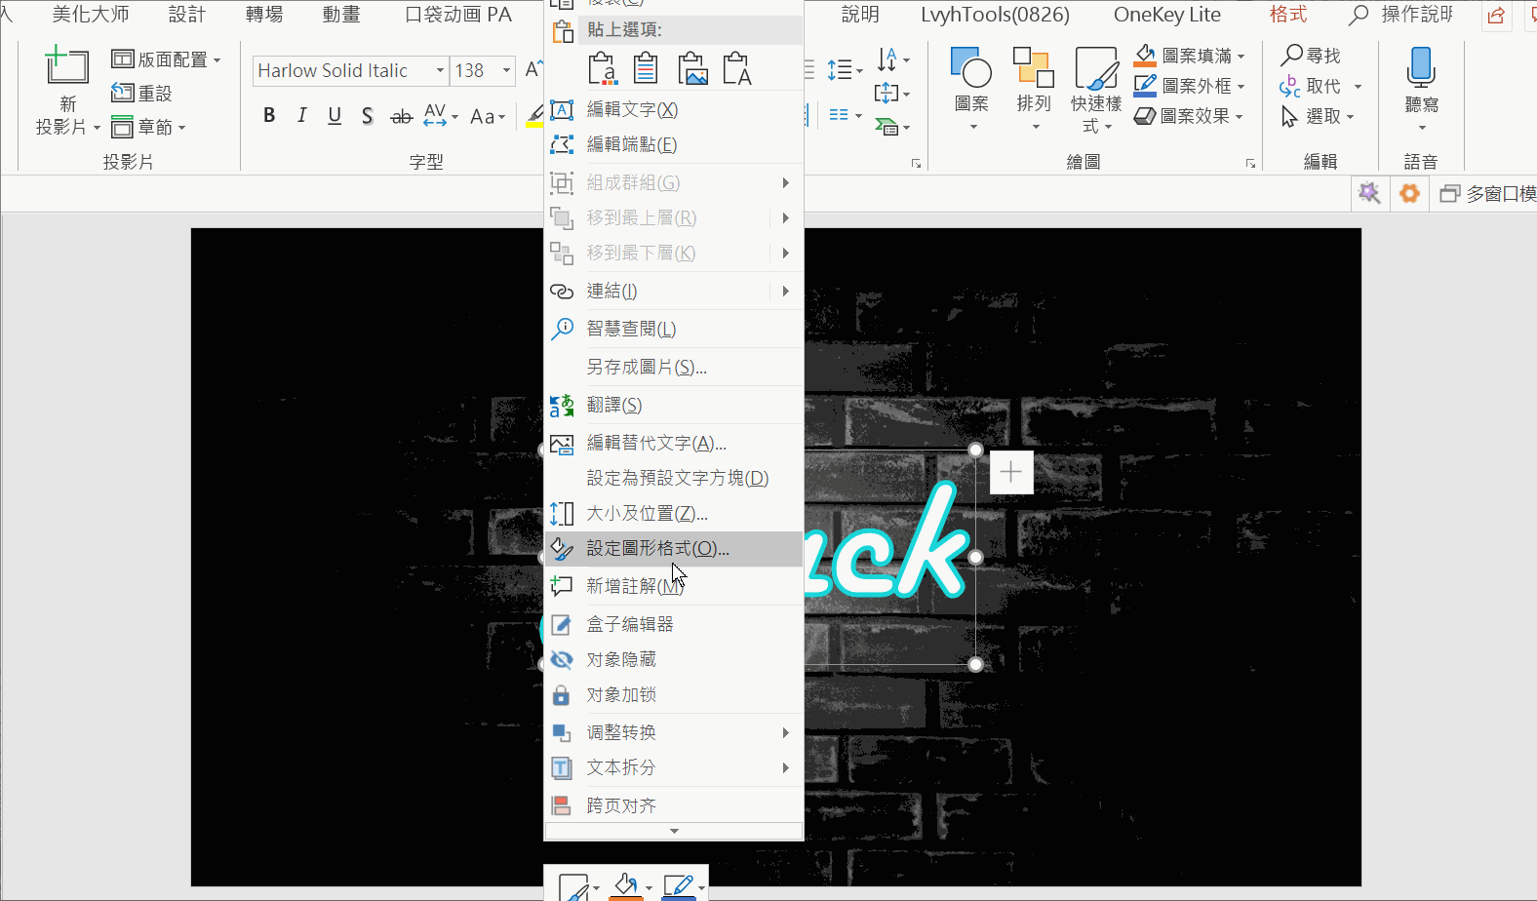Choose 設定圖形格式(O) menu entry
The width and height of the screenshot is (1537, 901).
click(673, 548)
